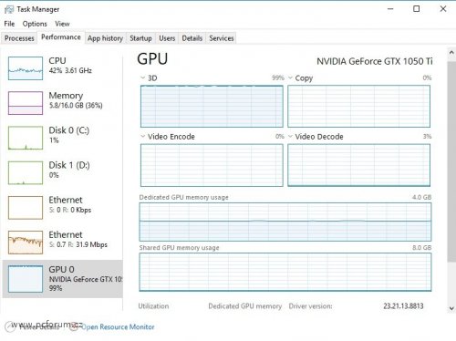Viewport: 456px width, 341px height.
Task: Switch to the App history tab
Action: [x=105, y=38]
